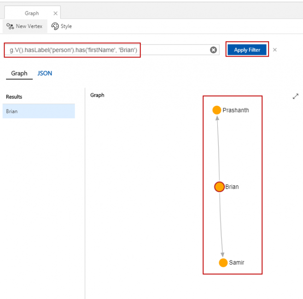The width and height of the screenshot is (303, 299).
Task: Click the edge from Brian to Samir
Action: [x=221, y=225]
